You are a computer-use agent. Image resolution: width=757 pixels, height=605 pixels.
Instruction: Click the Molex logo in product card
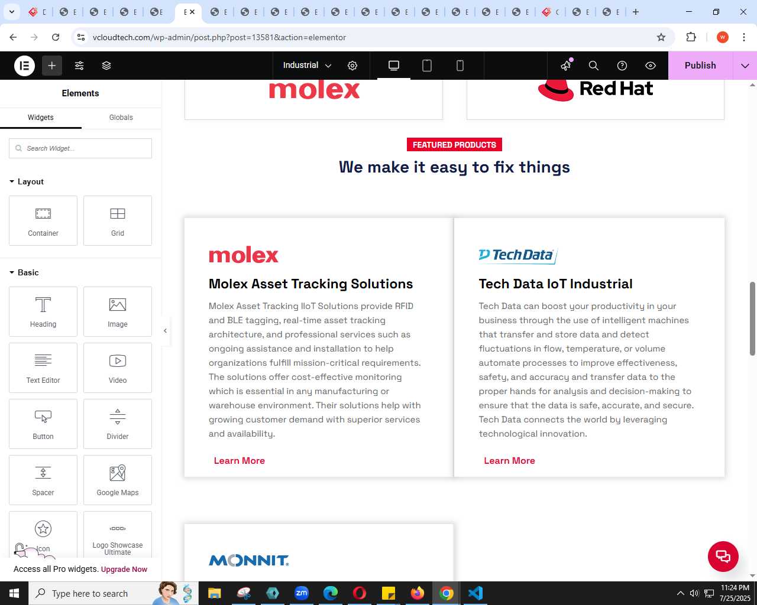pos(244,255)
